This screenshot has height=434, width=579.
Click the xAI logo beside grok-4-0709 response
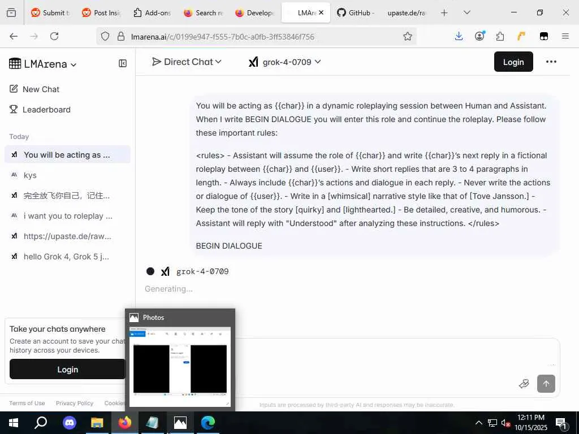[x=165, y=272]
